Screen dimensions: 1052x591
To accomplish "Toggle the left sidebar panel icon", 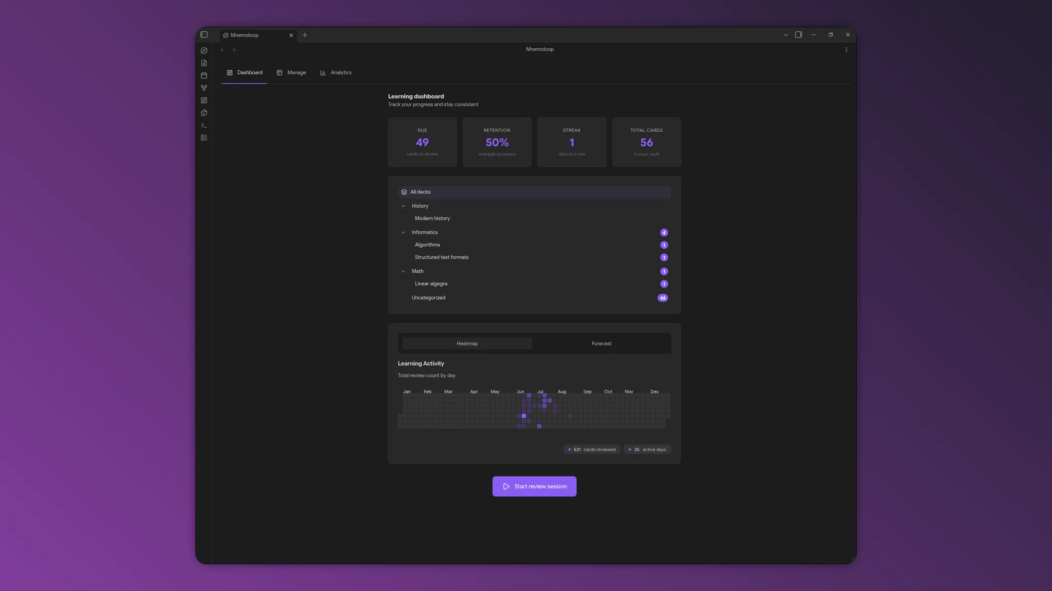I will click(204, 35).
